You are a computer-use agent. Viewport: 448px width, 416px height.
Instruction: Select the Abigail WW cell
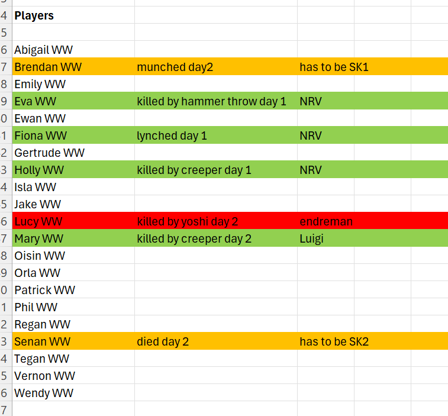[73, 50]
